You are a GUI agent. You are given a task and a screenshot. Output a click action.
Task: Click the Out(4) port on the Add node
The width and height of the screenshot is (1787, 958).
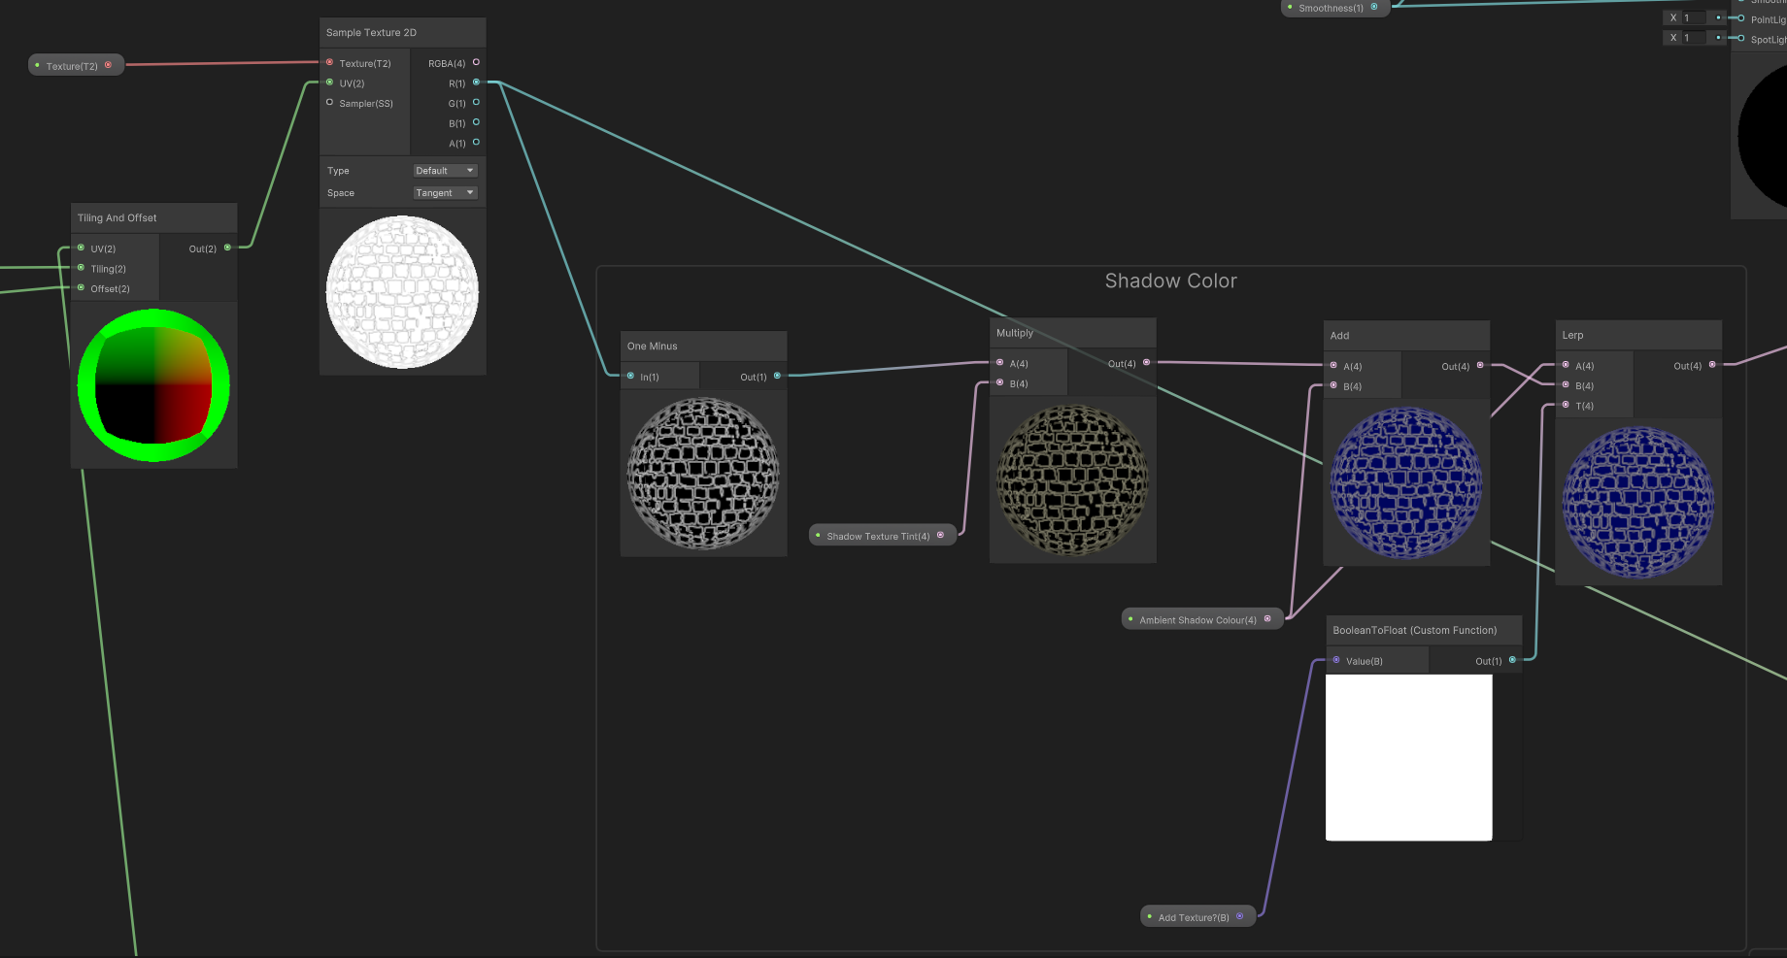point(1480,366)
